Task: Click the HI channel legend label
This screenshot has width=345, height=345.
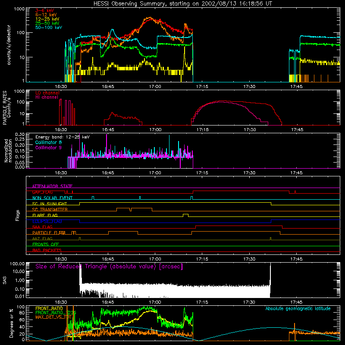Action: tap(47, 97)
